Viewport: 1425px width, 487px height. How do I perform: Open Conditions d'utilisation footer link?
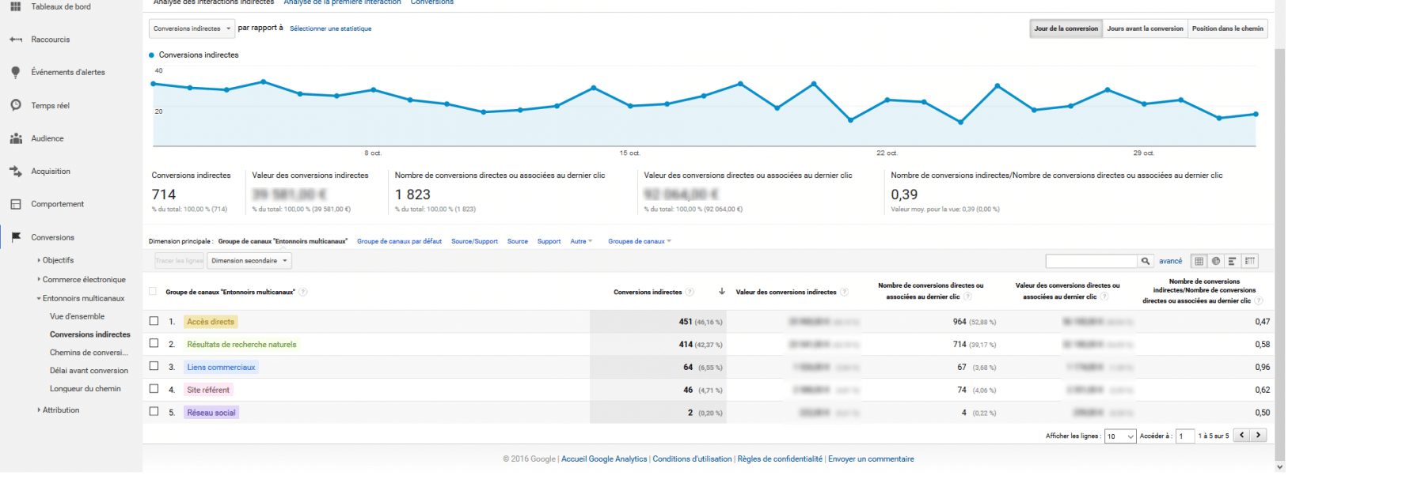[692, 459]
